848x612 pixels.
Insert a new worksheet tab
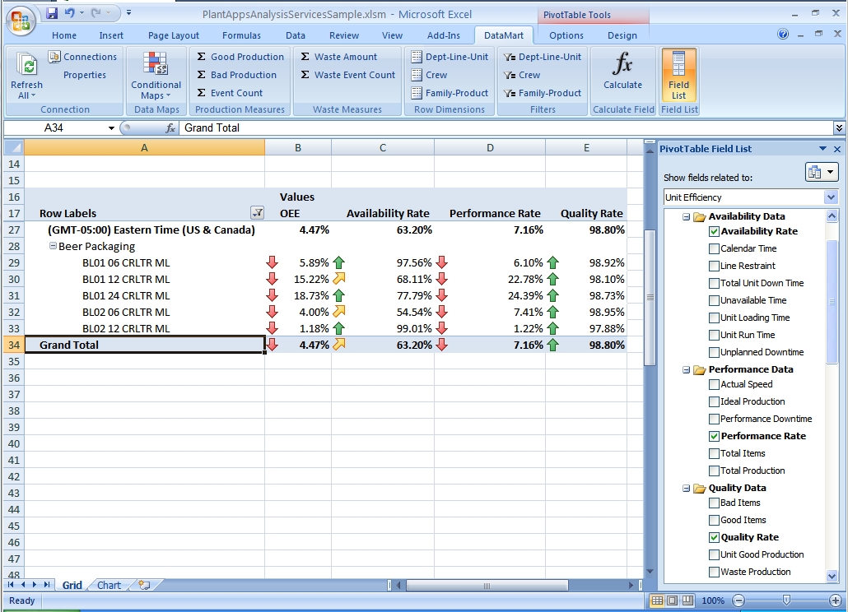click(144, 585)
